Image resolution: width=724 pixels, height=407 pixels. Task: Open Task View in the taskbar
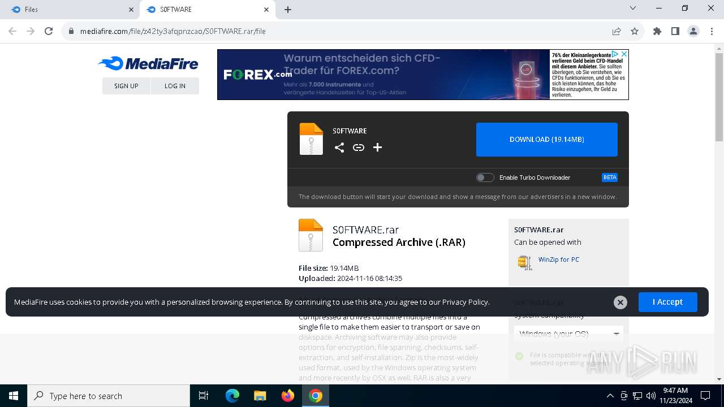click(204, 396)
